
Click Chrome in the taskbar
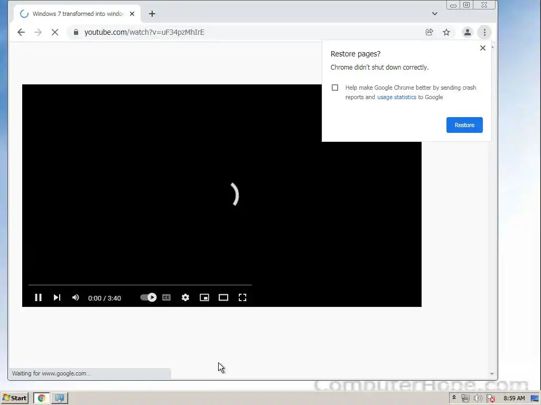[x=41, y=398]
